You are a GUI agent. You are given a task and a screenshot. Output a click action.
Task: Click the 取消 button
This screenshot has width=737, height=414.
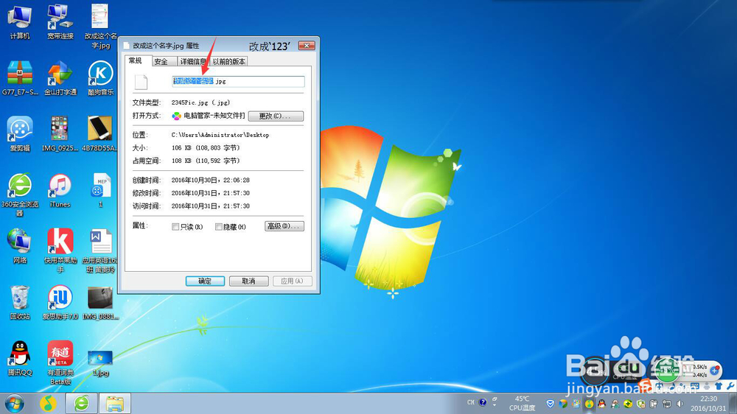[248, 281]
